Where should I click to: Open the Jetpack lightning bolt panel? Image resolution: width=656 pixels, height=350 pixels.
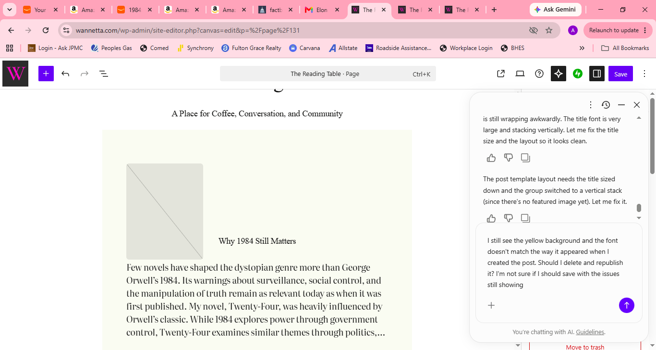click(x=578, y=74)
